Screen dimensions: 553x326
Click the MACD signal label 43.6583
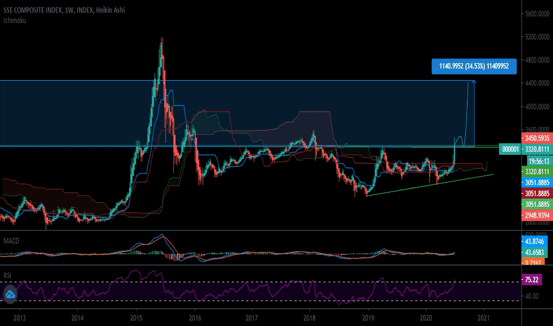(x=534, y=253)
